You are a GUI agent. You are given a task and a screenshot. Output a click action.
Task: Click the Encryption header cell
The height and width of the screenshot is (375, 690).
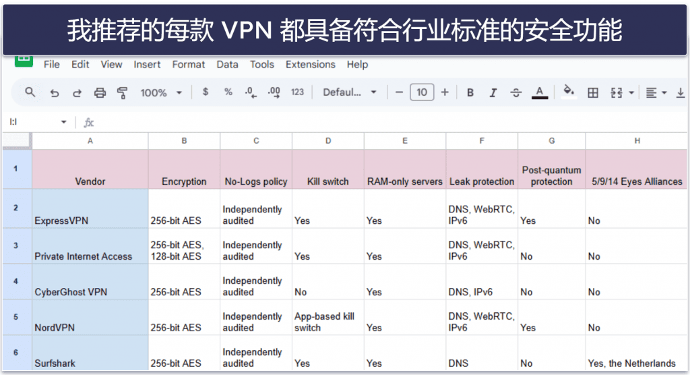[x=184, y=169]
